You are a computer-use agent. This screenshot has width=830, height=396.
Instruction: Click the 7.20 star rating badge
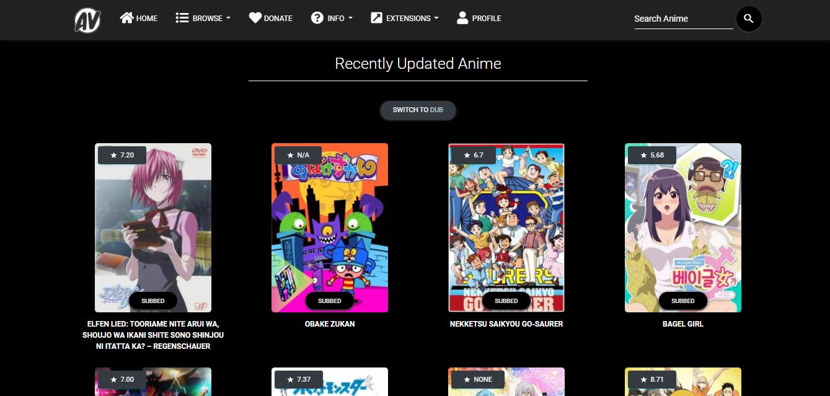click(122, 155)
